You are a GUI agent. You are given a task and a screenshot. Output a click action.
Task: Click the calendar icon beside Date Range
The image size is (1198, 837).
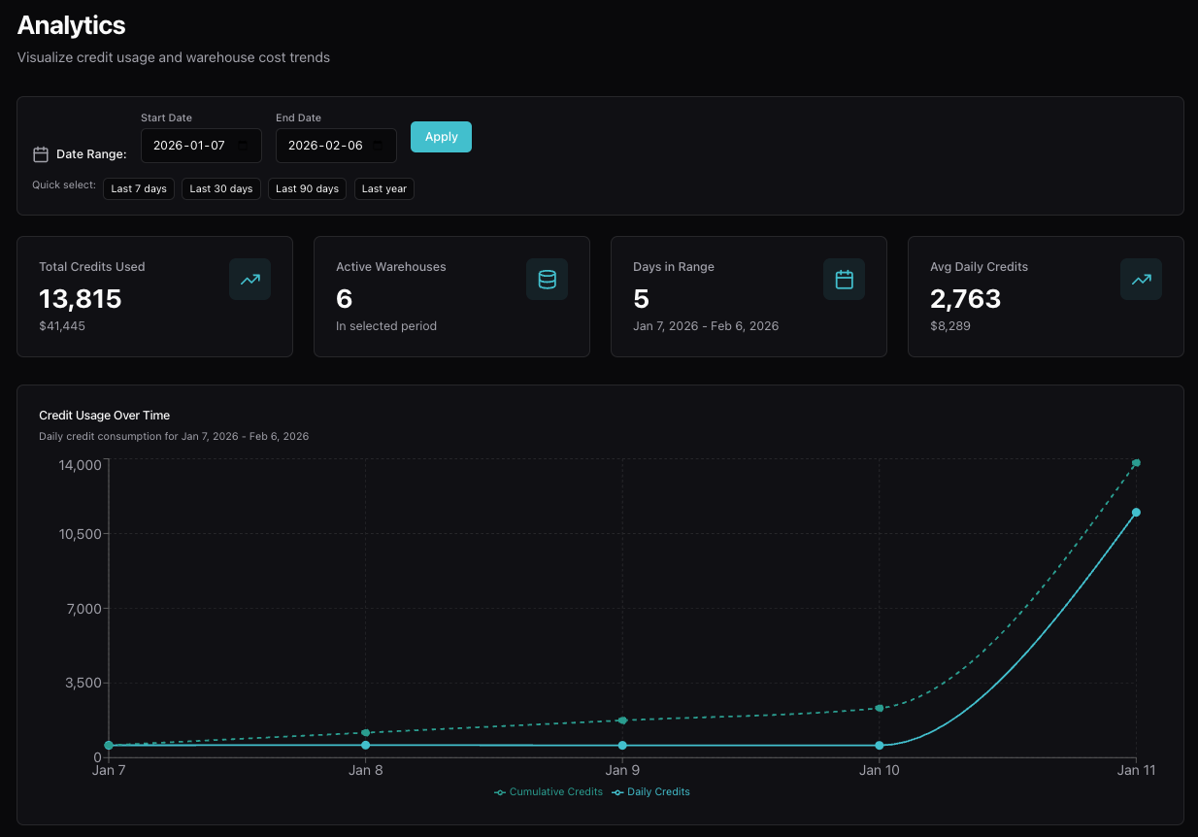tap(41, 154)
